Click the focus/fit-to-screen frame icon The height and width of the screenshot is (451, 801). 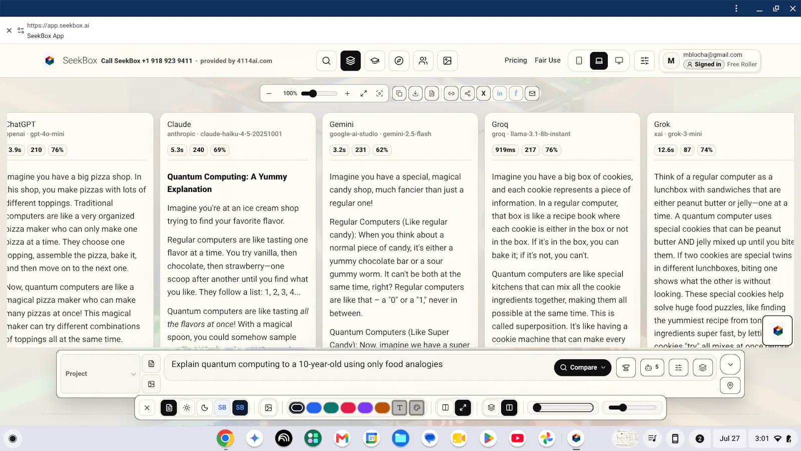pyautogui.click(x=379, y=93)
